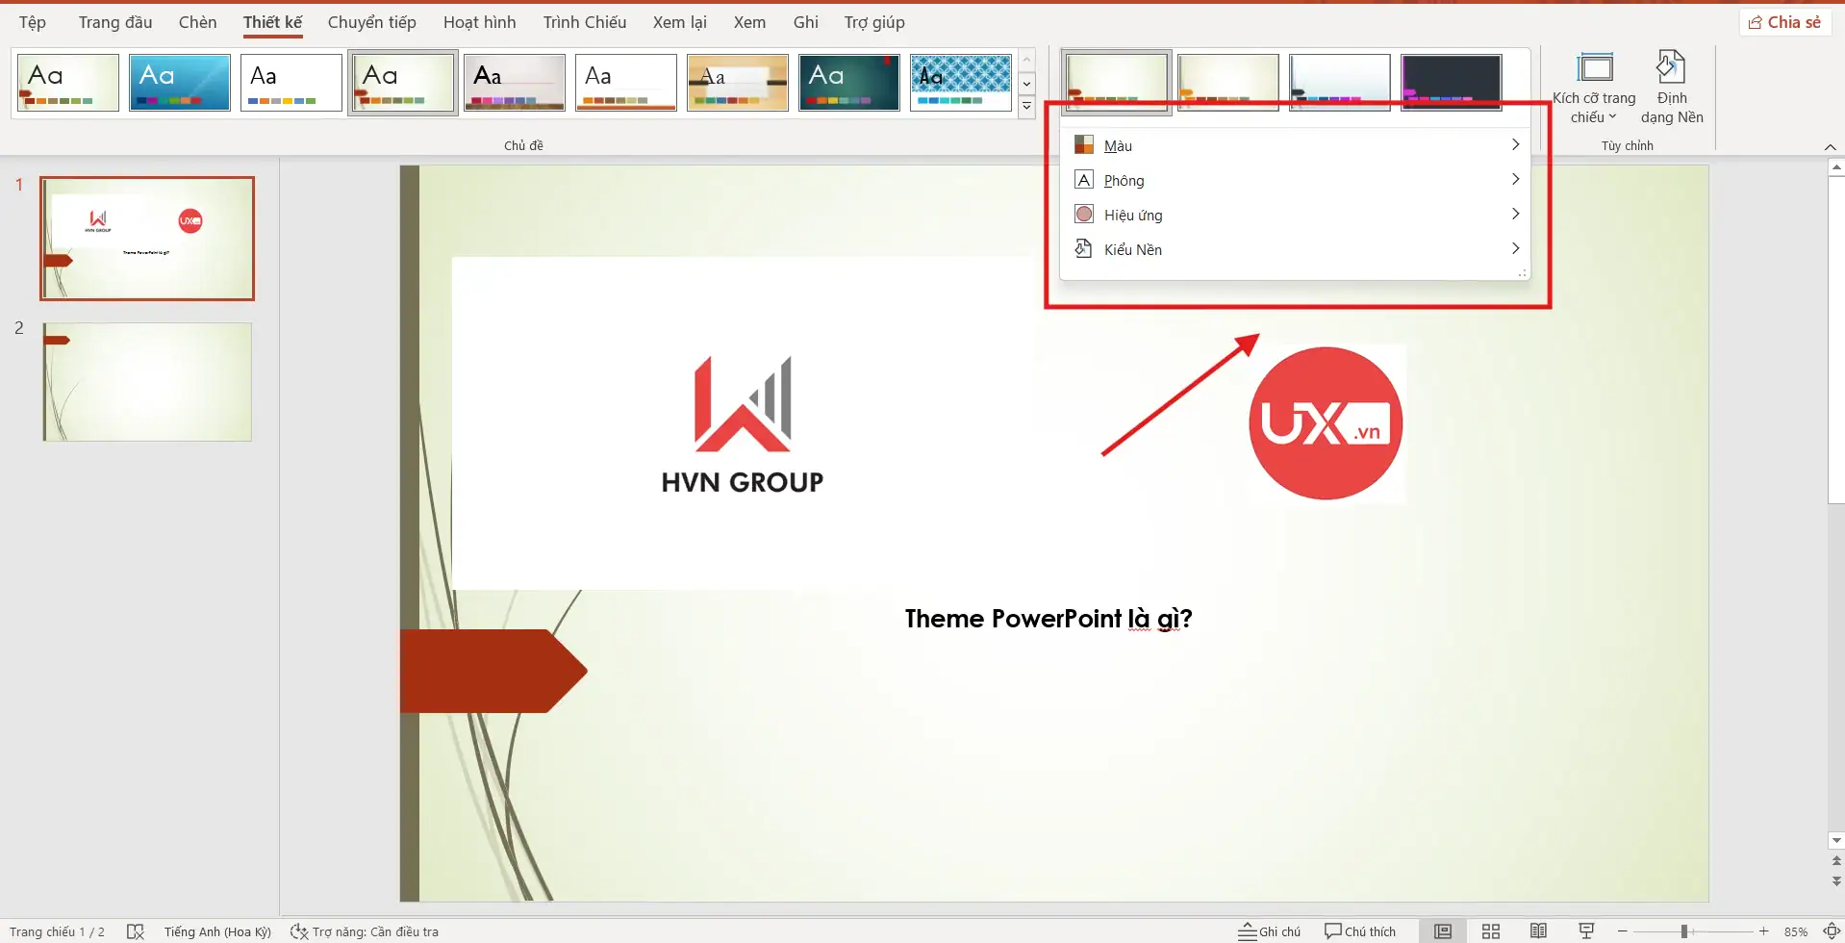Switch to Normal view icon
The height and width of the screenshot is (943, 1845).
[1443, 931]
